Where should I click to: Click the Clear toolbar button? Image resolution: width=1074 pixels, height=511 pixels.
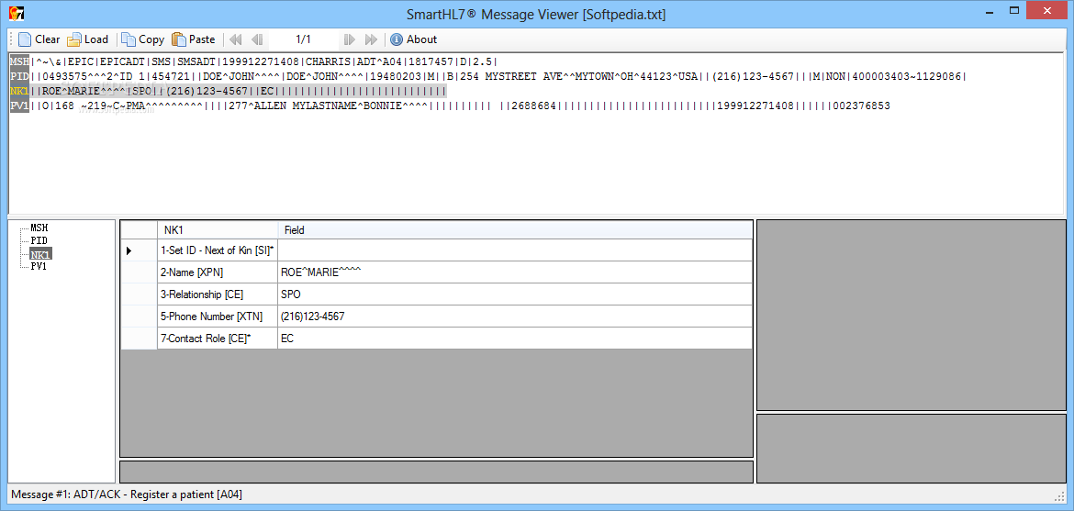(x=39, y=39)
